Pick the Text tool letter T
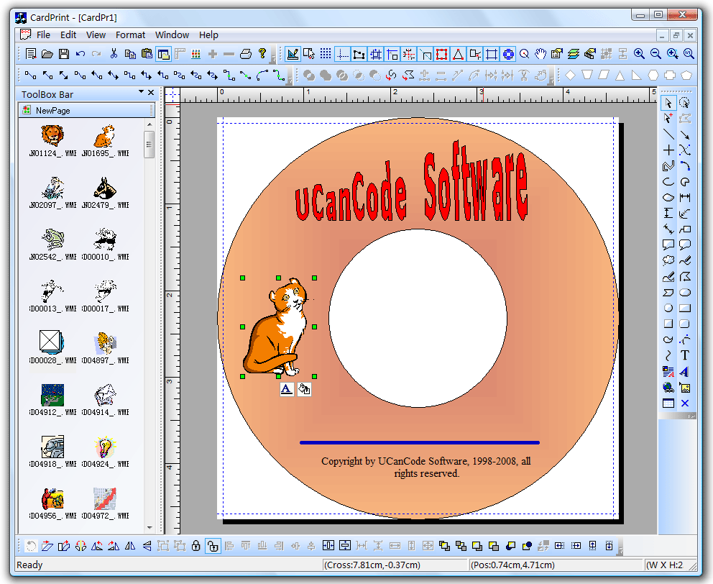The height and width of the screenshot is (584, 713). coord(685,355)
